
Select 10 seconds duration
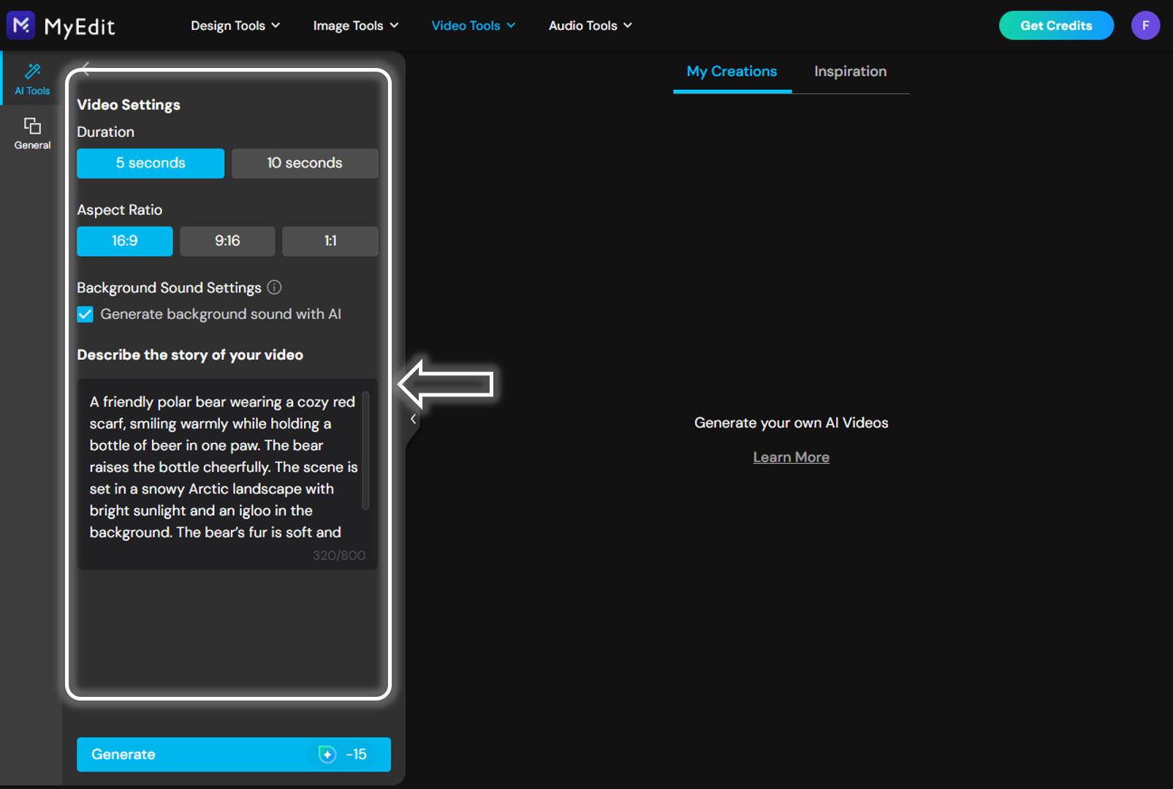coord(305,163)
